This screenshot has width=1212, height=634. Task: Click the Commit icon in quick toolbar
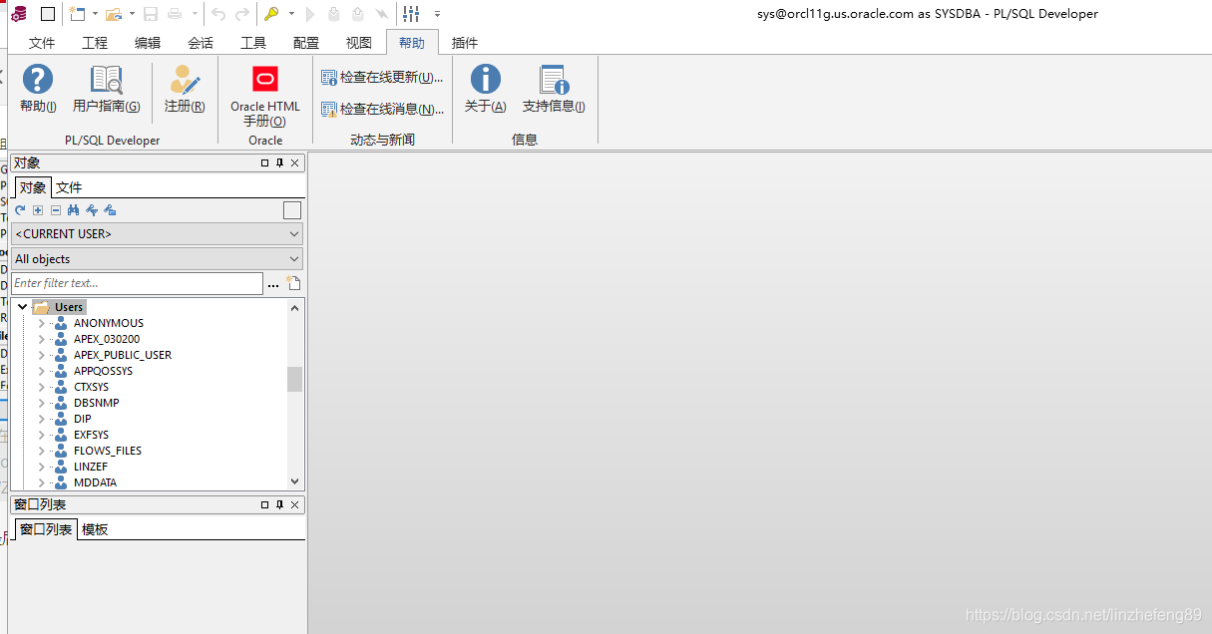pyautogui.click(x=333, y=14)
